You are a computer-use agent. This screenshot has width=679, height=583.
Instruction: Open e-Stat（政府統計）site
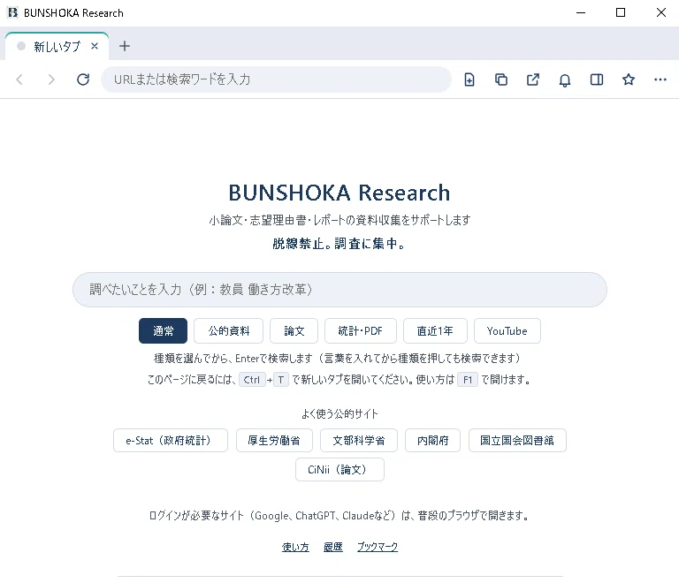tap(171, 440)
